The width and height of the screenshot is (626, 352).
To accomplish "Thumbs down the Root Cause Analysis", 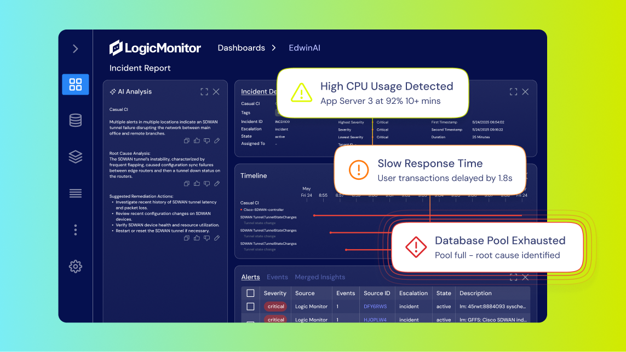I will (x=207, y=184).
